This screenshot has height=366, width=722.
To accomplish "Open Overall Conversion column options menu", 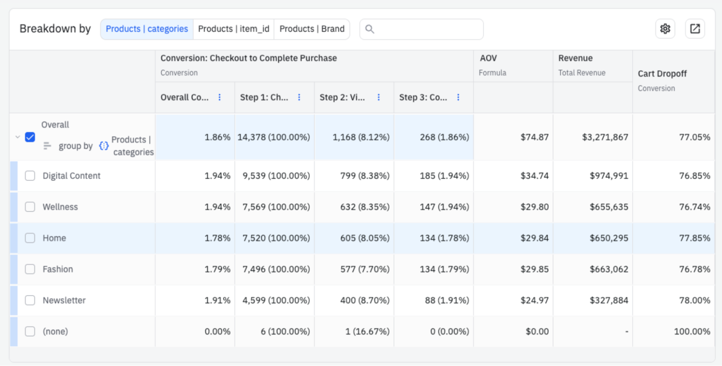I will (220, 97).
